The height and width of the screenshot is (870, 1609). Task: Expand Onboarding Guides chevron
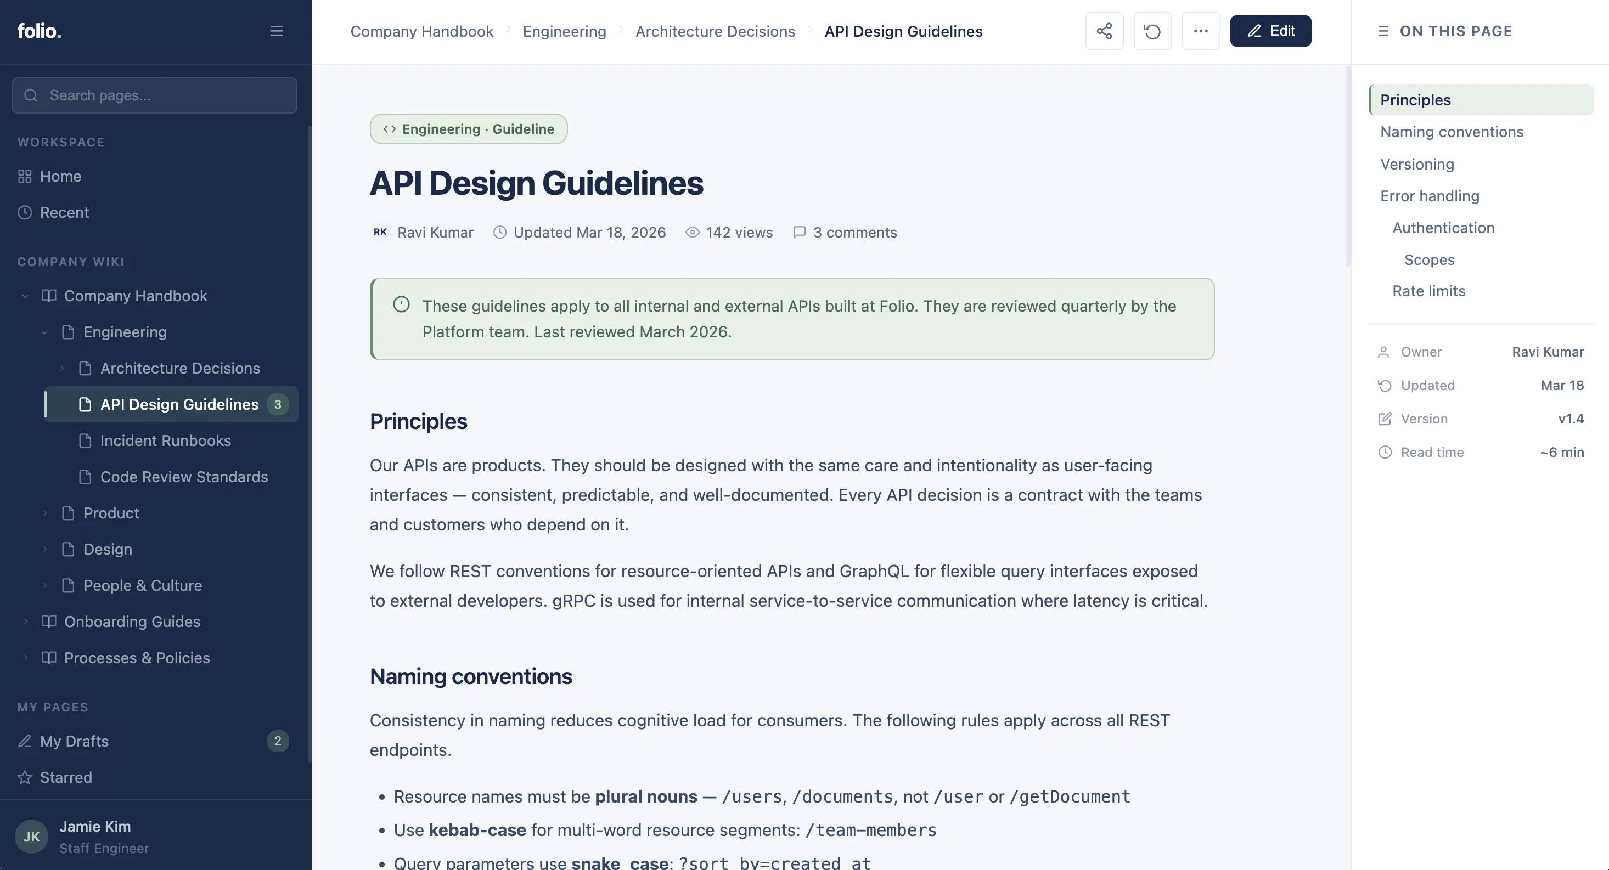pyautogui.click(x=25, y=622)
